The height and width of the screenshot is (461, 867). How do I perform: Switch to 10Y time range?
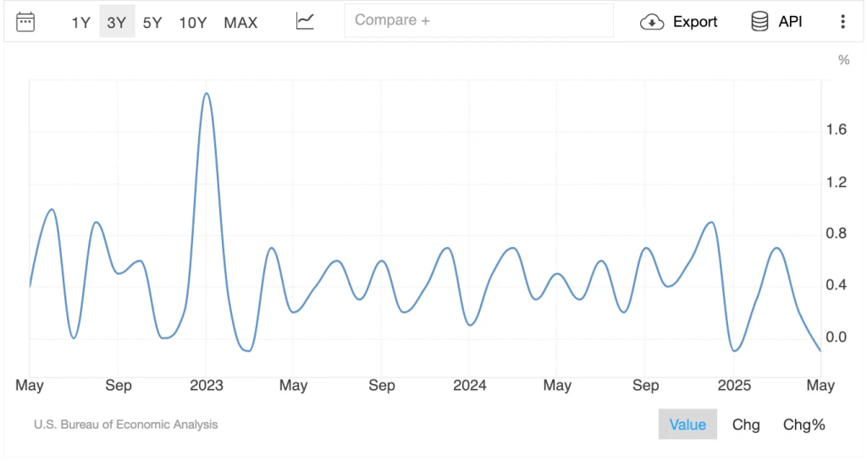pos(193,22)
